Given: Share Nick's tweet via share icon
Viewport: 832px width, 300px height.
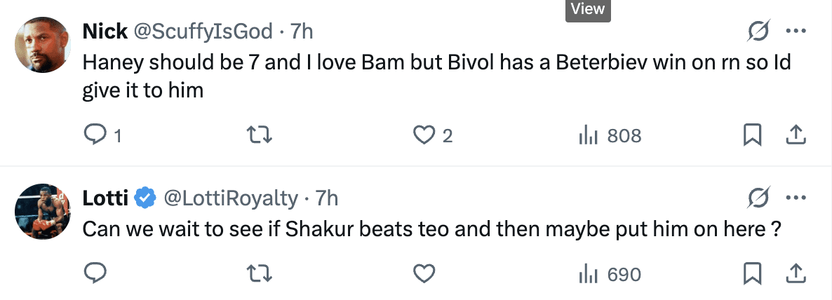Looking at the screenshot, I should [x=796, y=135].
